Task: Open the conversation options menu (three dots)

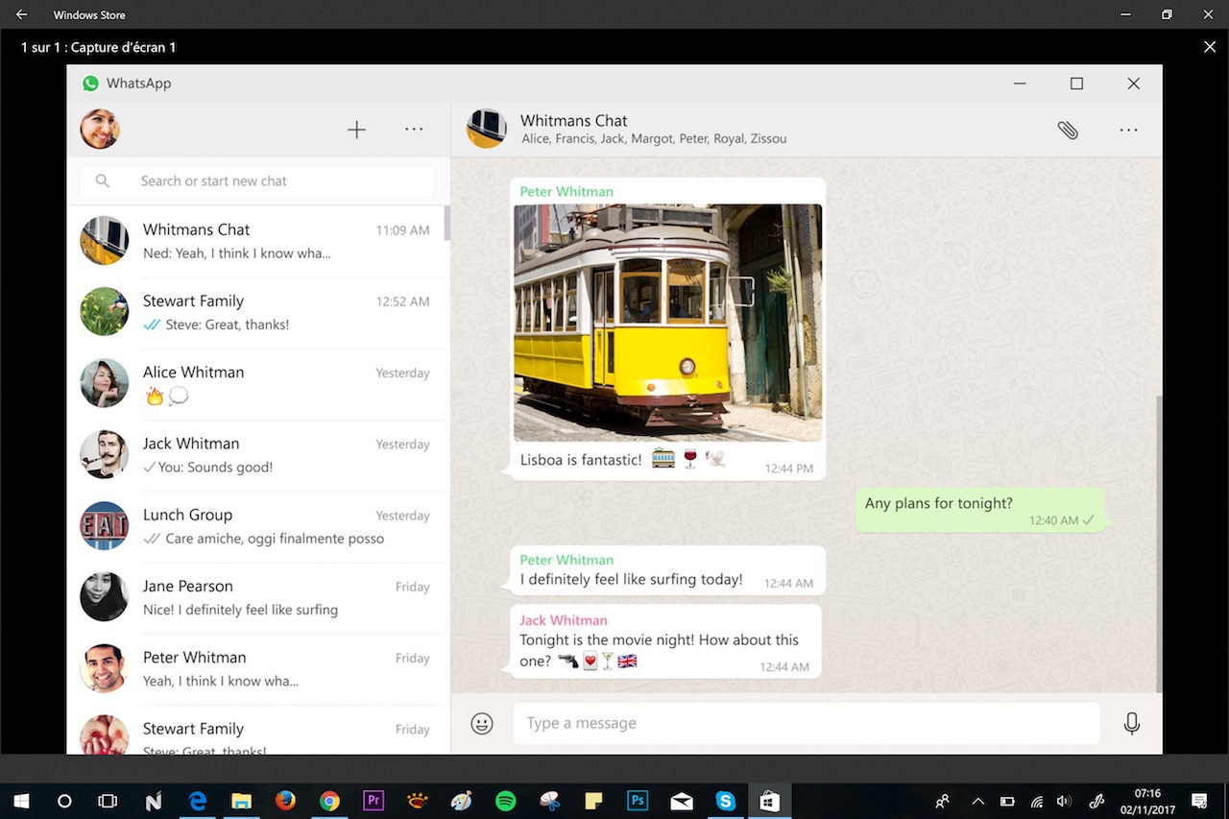Action: click(1128, 130)
